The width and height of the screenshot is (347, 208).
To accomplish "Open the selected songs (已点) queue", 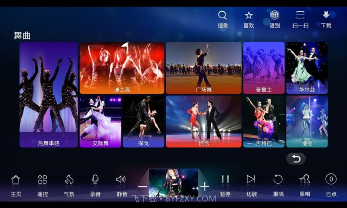I will (331, 180).
